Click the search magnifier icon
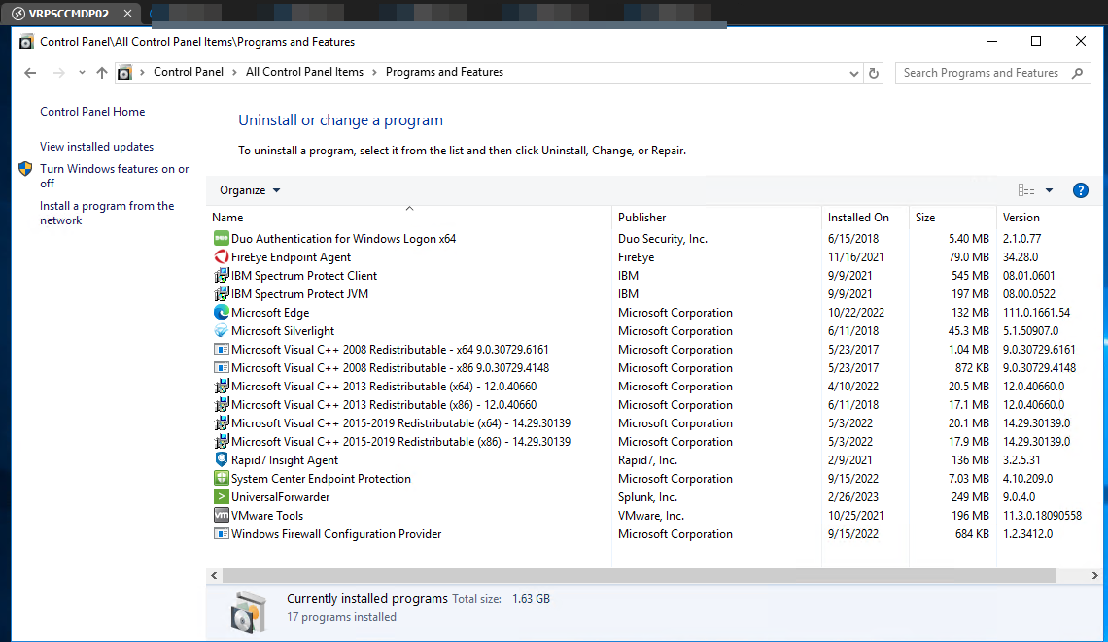 [1077, 73]
